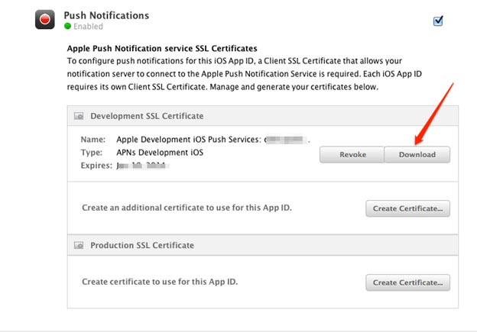Click the Type: field label
This screenshot has height=332, width=477.
[x=92, y=153]
